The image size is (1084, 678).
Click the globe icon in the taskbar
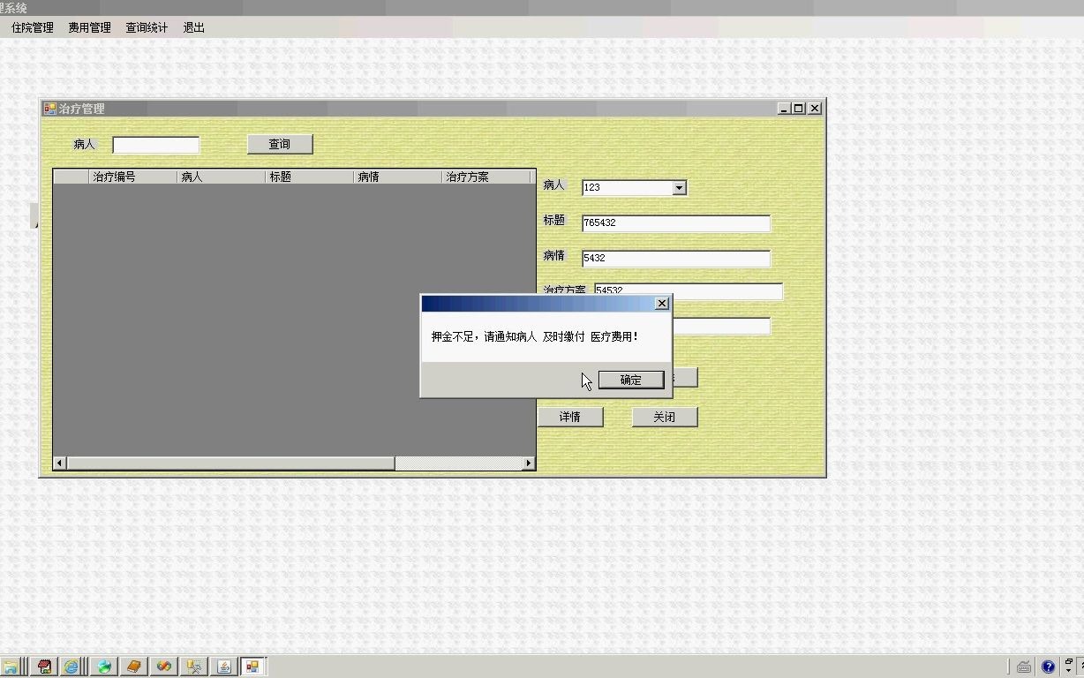[x=103, y=666]
